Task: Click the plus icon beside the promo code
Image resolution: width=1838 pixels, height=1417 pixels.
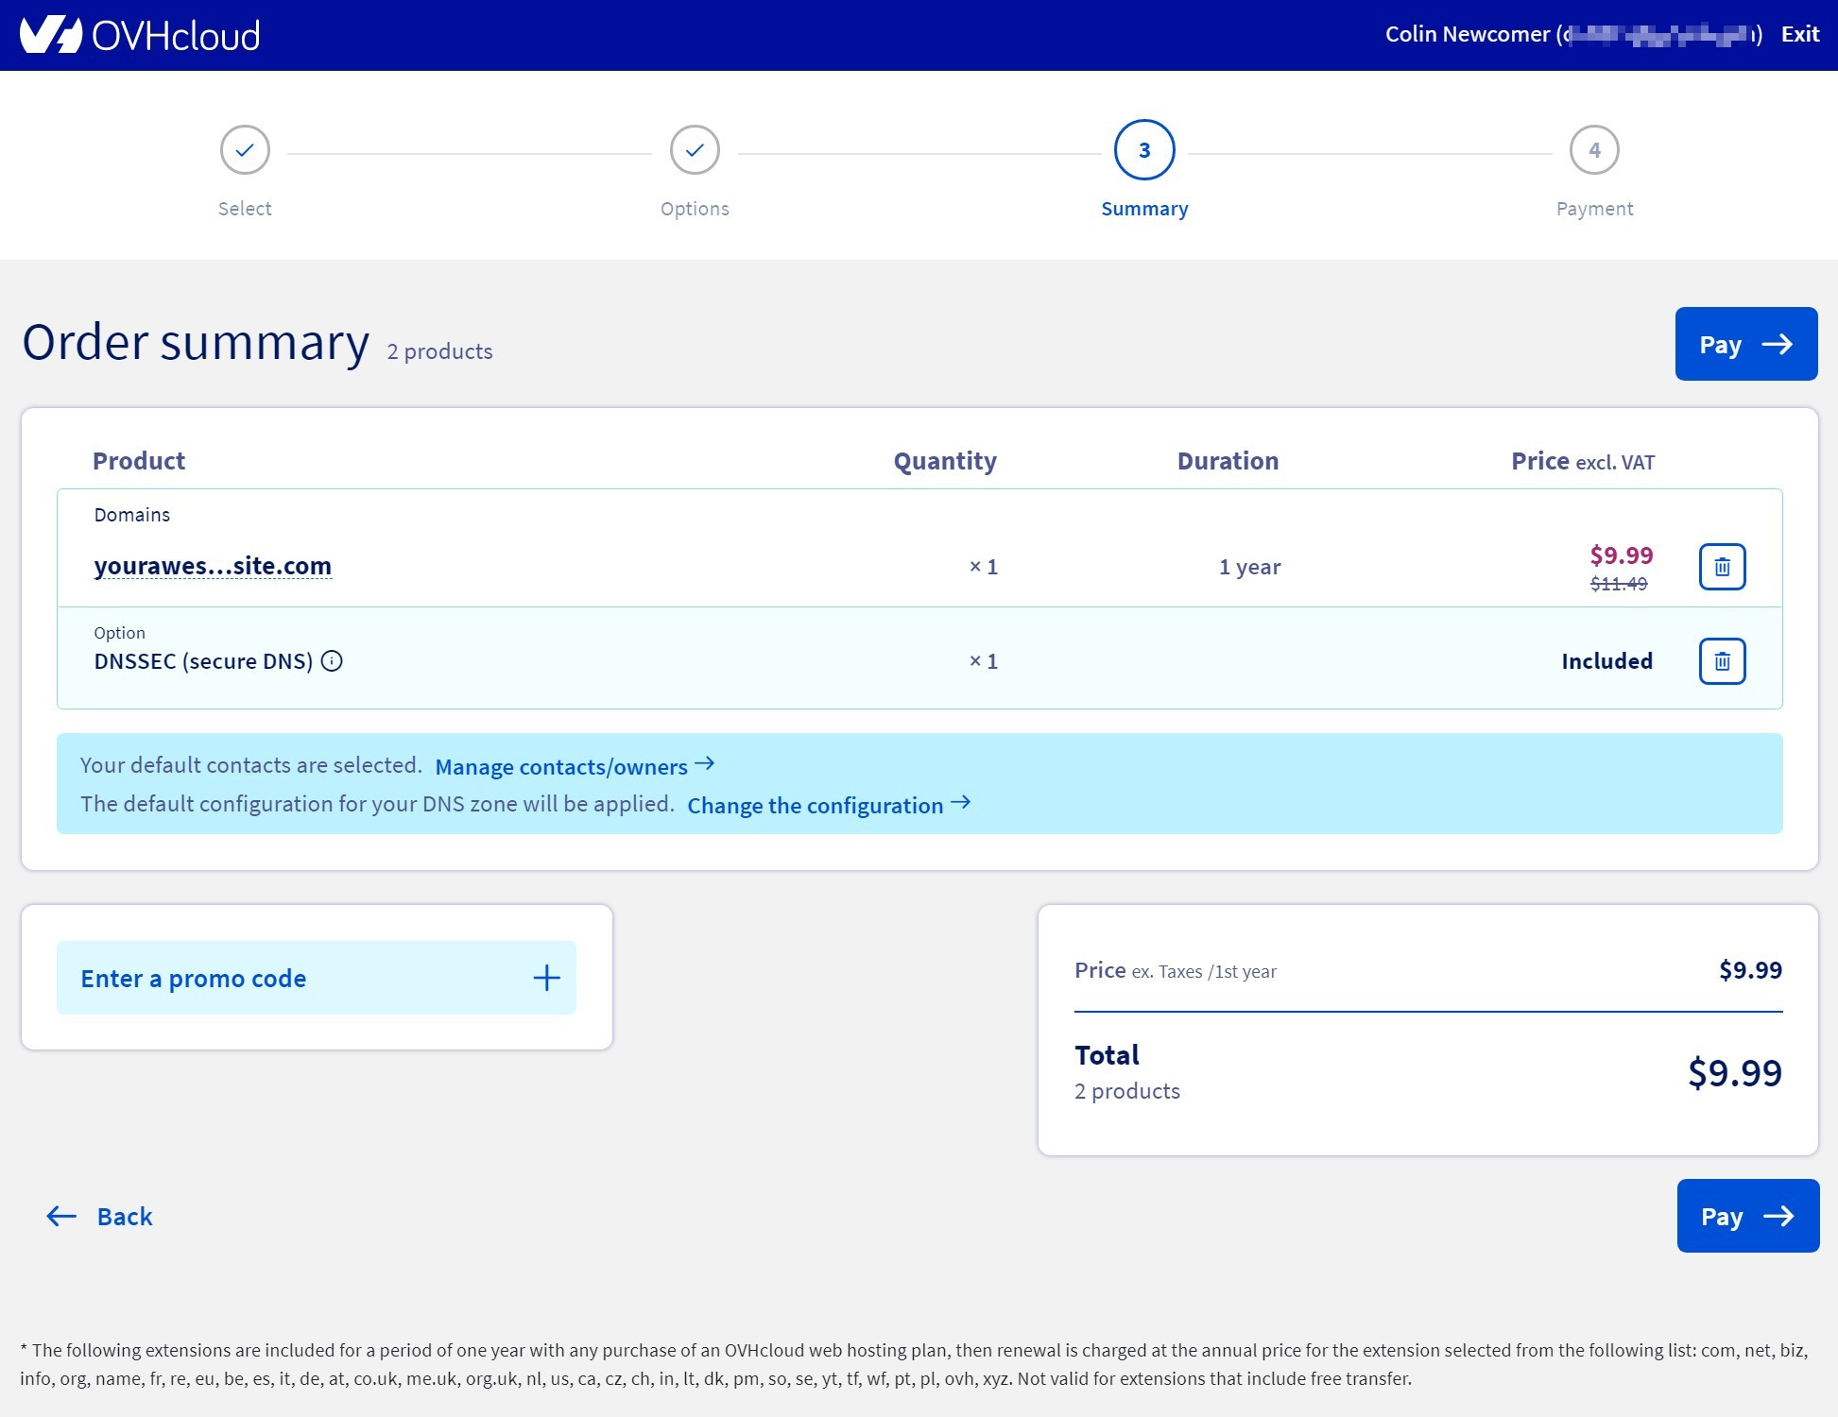Action: click(x=546, y=978)
